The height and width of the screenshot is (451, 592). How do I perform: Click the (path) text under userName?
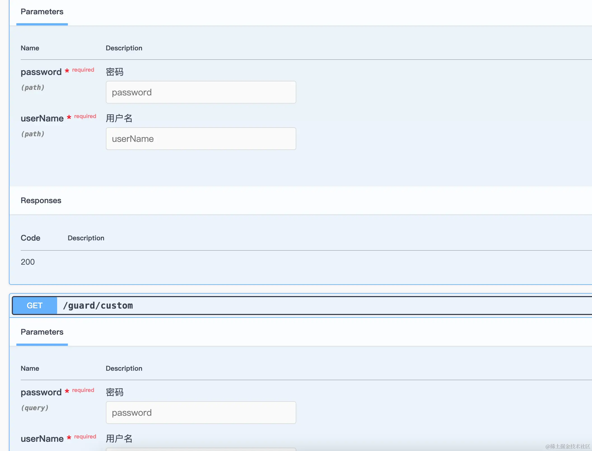coord(33,134)
